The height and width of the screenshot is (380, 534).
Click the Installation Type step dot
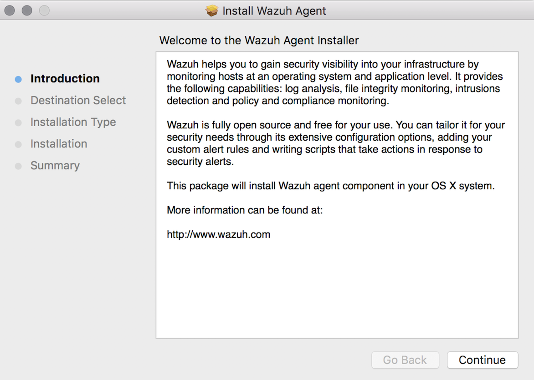18,122
